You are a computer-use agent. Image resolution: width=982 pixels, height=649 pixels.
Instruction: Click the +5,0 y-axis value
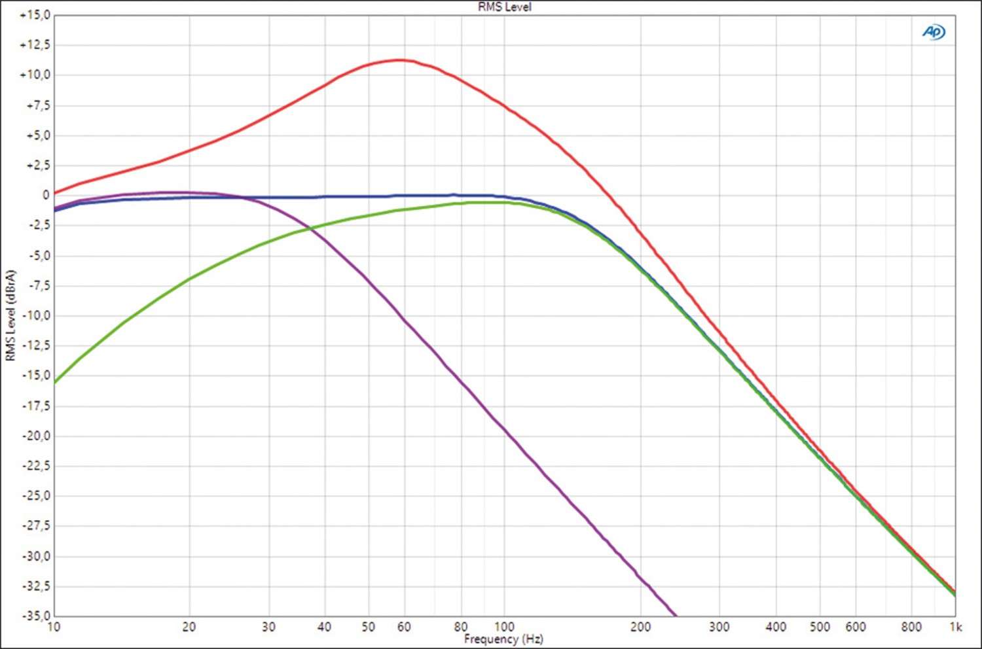coord(38,135)
